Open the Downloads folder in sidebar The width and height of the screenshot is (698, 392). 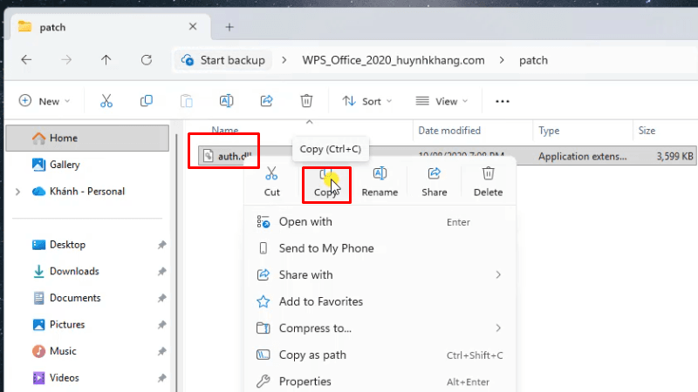[74, 272]
